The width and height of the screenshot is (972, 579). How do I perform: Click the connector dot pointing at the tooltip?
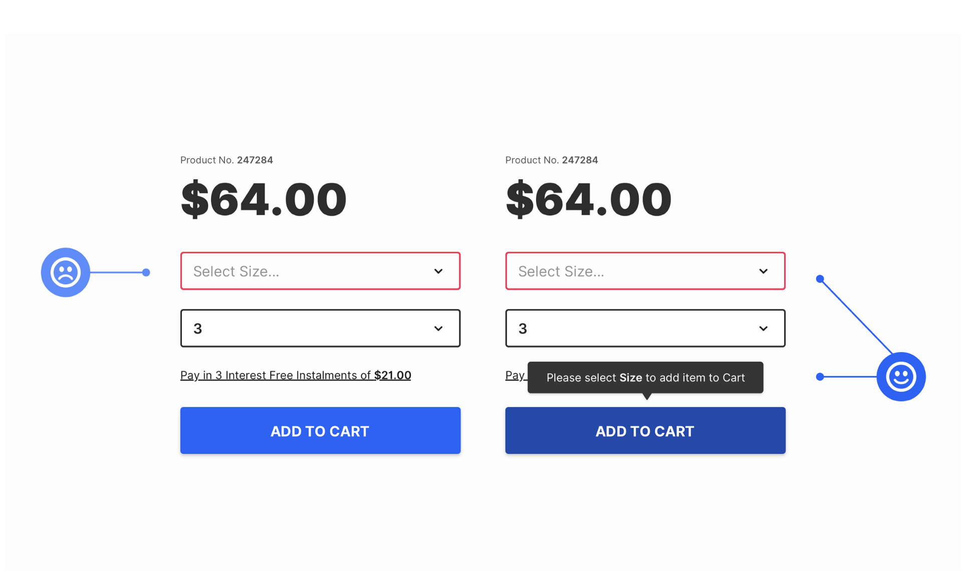click(820, 377)
